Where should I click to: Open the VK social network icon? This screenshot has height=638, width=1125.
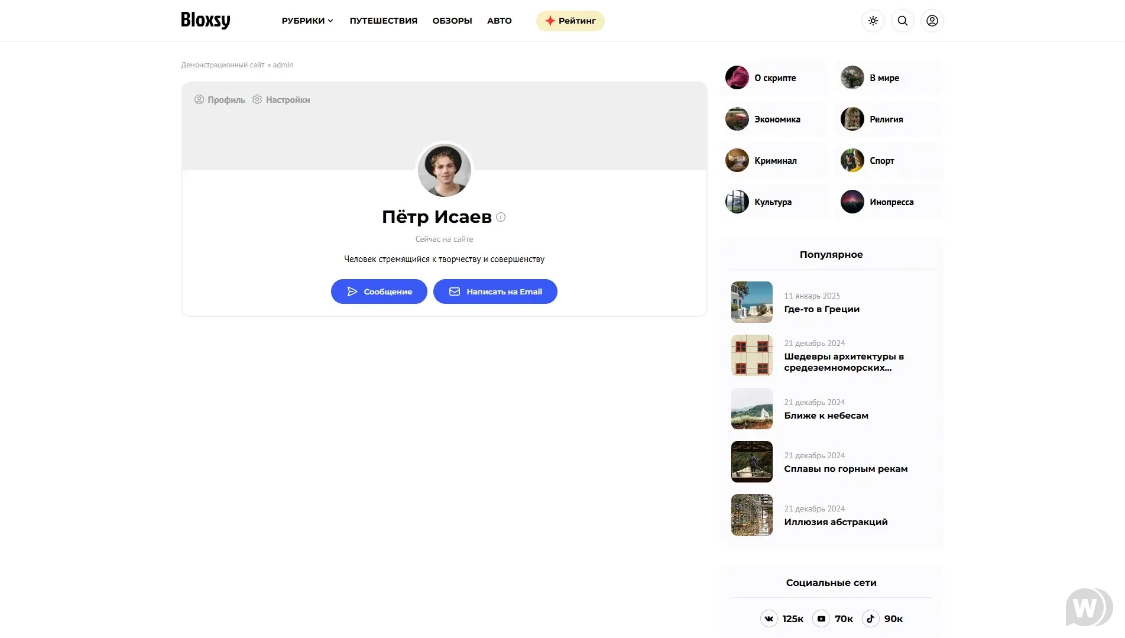pyautogui.click(x=769, y=618)
